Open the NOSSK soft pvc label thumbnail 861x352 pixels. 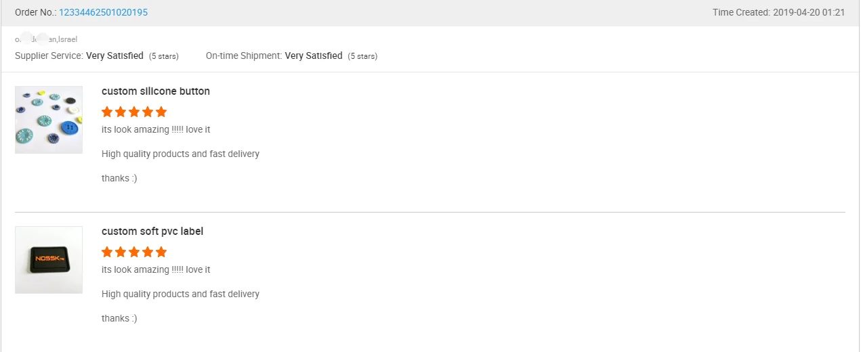coord(49,260)
